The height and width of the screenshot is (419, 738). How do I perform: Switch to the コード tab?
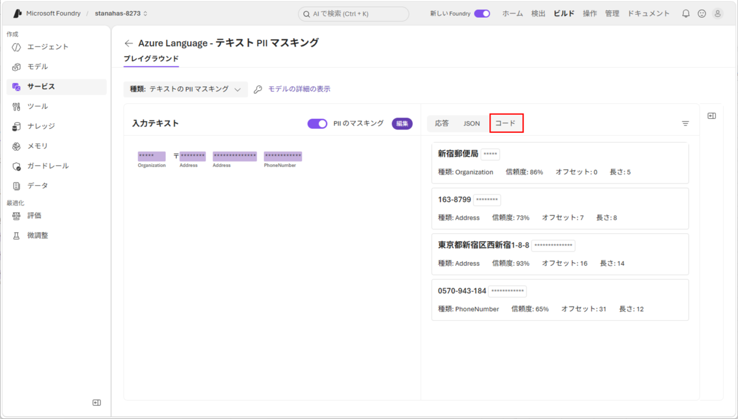point(506,123)
